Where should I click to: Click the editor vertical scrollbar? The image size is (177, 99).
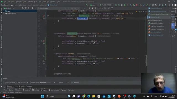click(146, 61)
